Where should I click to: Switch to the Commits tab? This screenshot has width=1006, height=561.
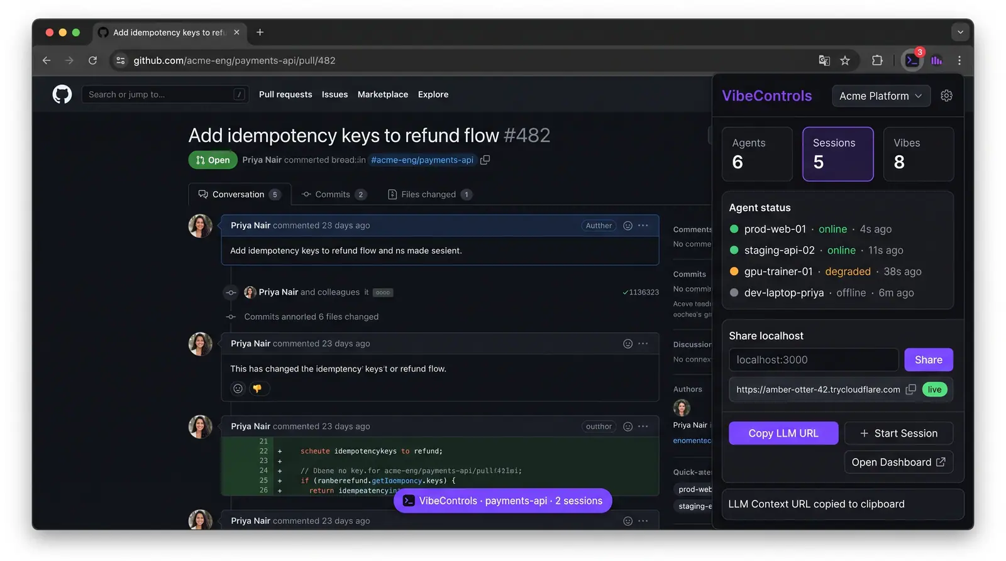(334, 194)
